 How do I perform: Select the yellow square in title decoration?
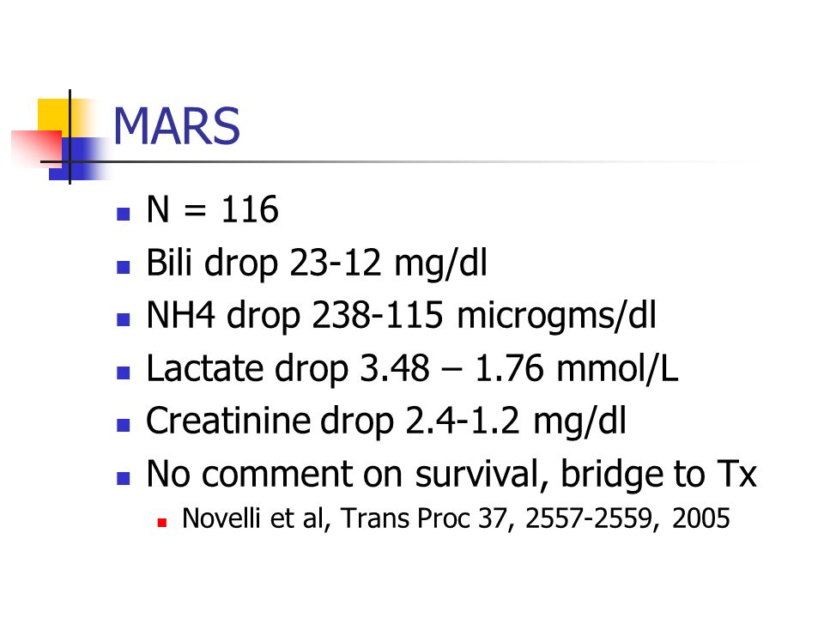[59, 118]
